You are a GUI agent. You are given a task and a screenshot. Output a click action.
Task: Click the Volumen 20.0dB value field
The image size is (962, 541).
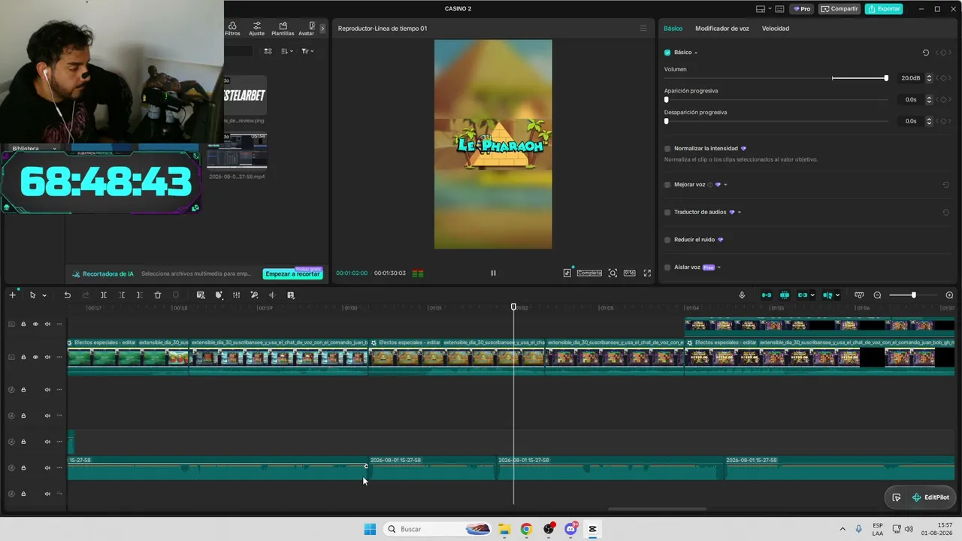click(910, 78)
